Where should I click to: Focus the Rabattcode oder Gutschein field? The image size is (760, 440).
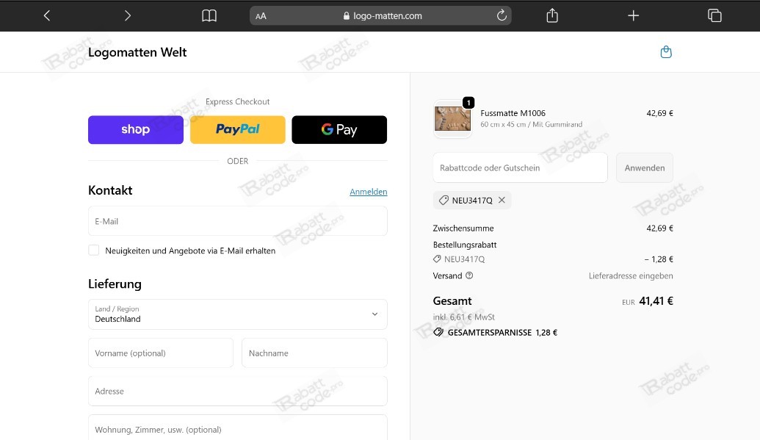520,168
